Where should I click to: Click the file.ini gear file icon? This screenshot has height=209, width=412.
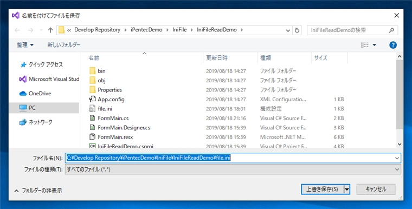click(93, 109)
